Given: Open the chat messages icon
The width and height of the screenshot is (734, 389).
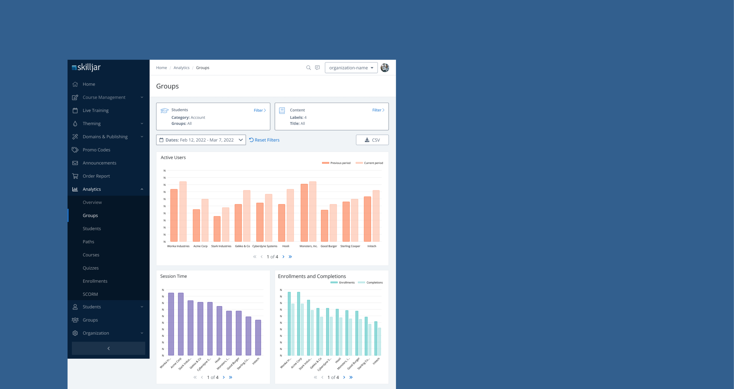Looking at the screenshot, I should point(317,68).
